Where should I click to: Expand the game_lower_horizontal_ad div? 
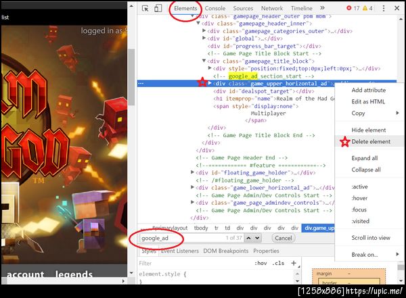(x=192, y=187)
